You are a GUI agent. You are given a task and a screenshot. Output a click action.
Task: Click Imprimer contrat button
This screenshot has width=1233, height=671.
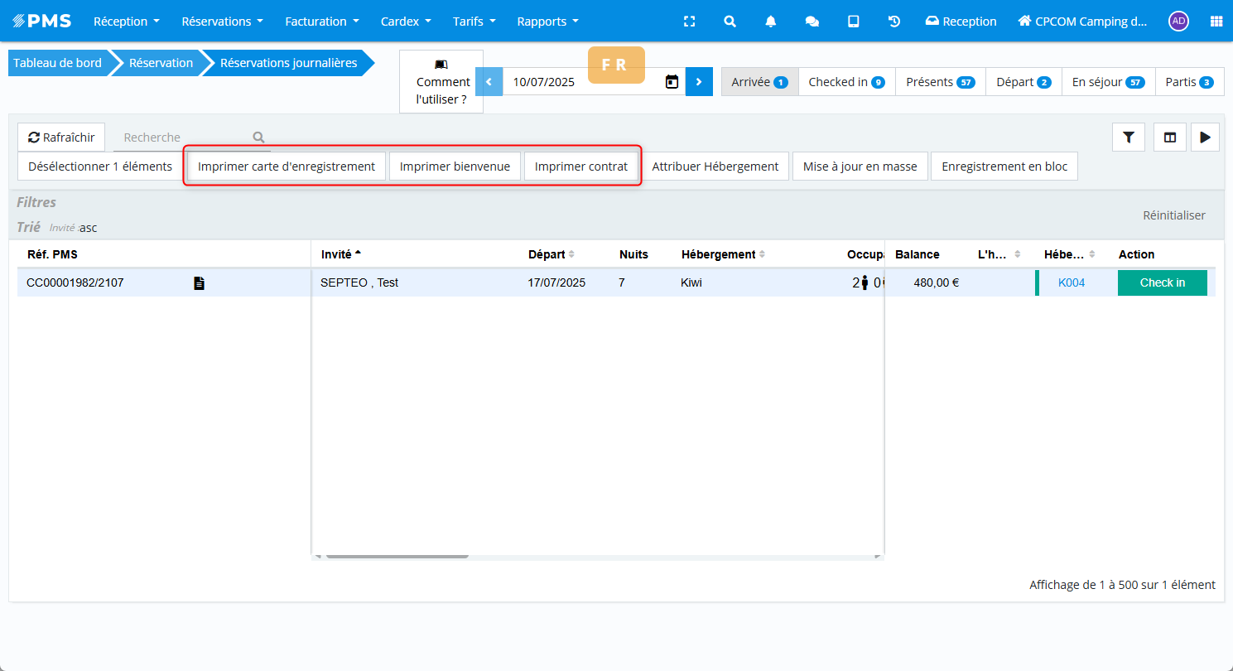click(581, 167)
